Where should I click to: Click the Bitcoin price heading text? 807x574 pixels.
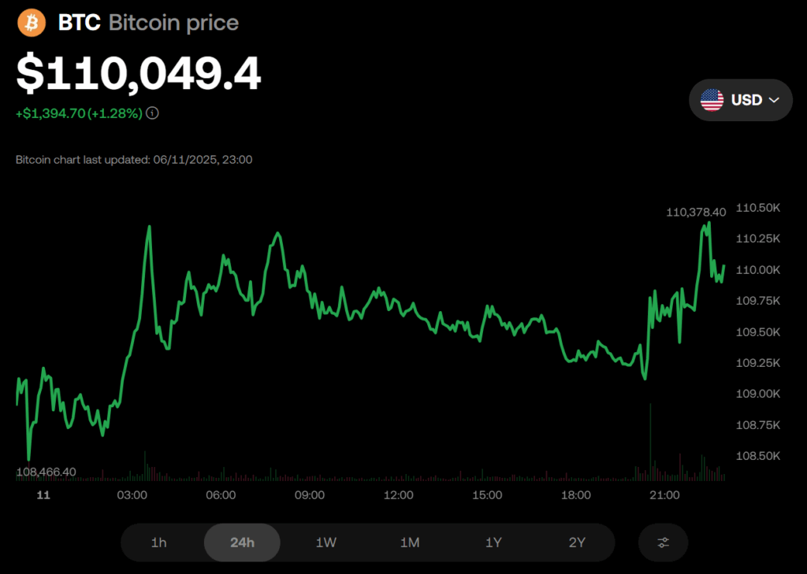click(174, 23)
